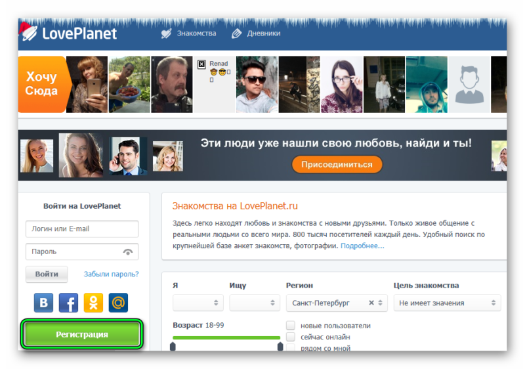Viewport: 525px width, 369px height.
Task: Clear the Санкт-Петербург region with X icon
Action: click(x=371, y=303)
